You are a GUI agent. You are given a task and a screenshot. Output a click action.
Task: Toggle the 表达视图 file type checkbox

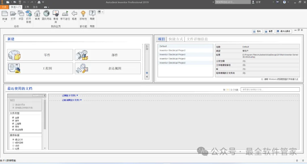[x=13, y=129]
